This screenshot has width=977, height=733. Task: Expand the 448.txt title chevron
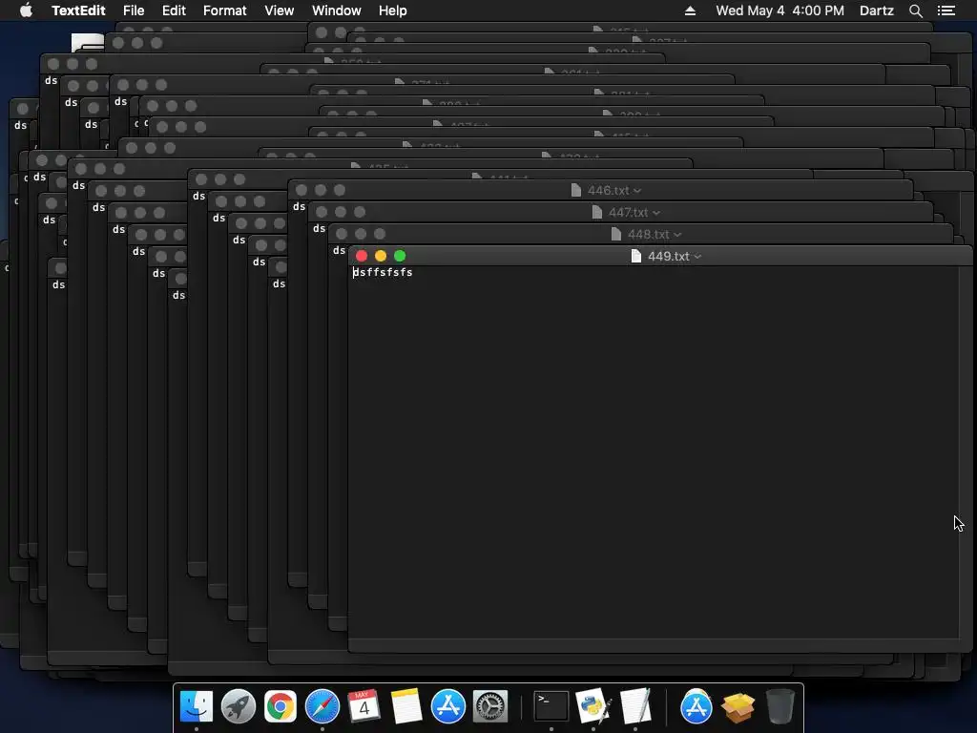click(677, 235)
